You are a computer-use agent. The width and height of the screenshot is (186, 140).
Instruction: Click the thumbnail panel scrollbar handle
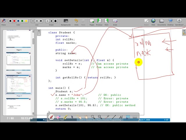click(x=33, y=41)
